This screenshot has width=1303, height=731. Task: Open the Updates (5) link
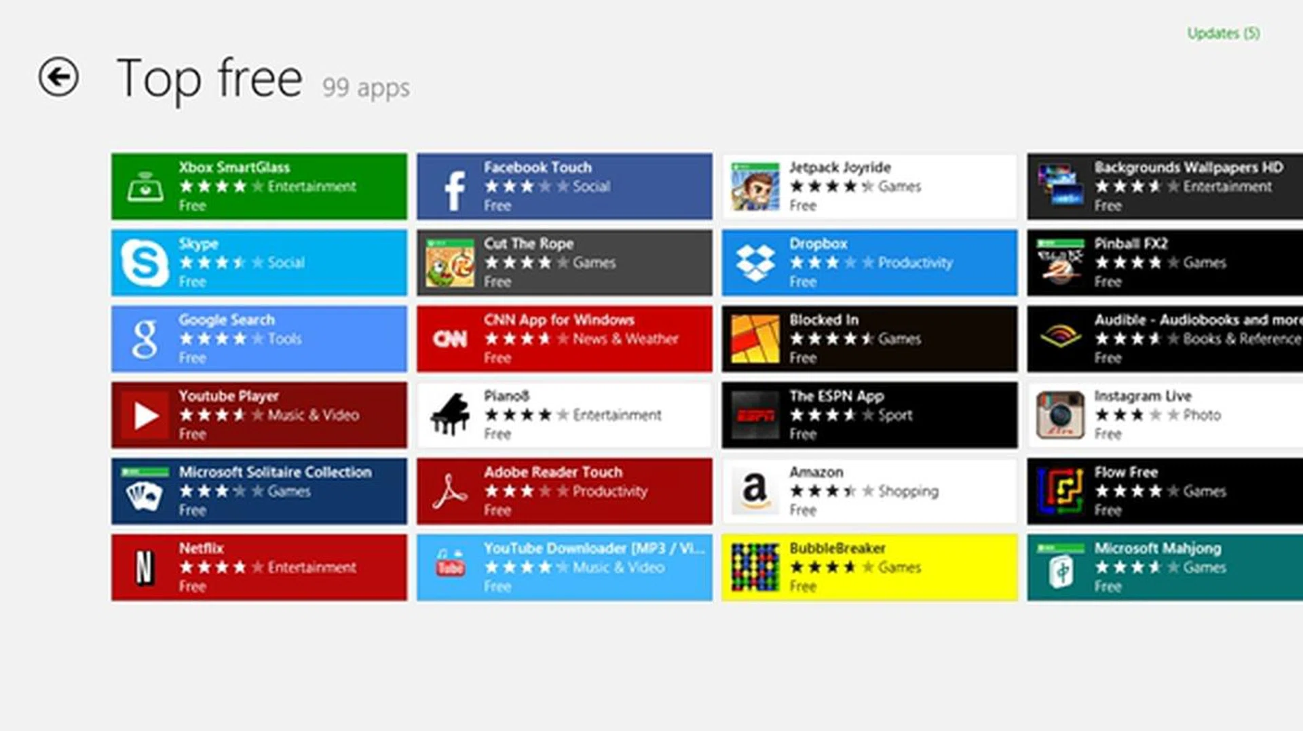(x=1223, y=33)
